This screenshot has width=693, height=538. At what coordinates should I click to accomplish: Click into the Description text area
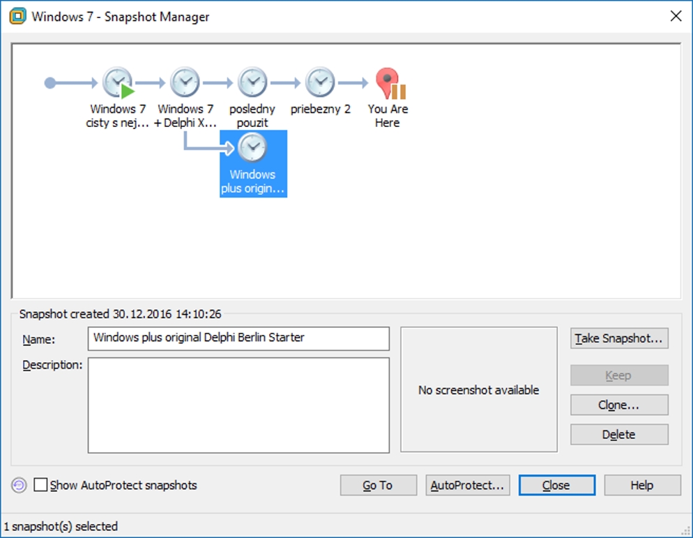click(238, 405)
